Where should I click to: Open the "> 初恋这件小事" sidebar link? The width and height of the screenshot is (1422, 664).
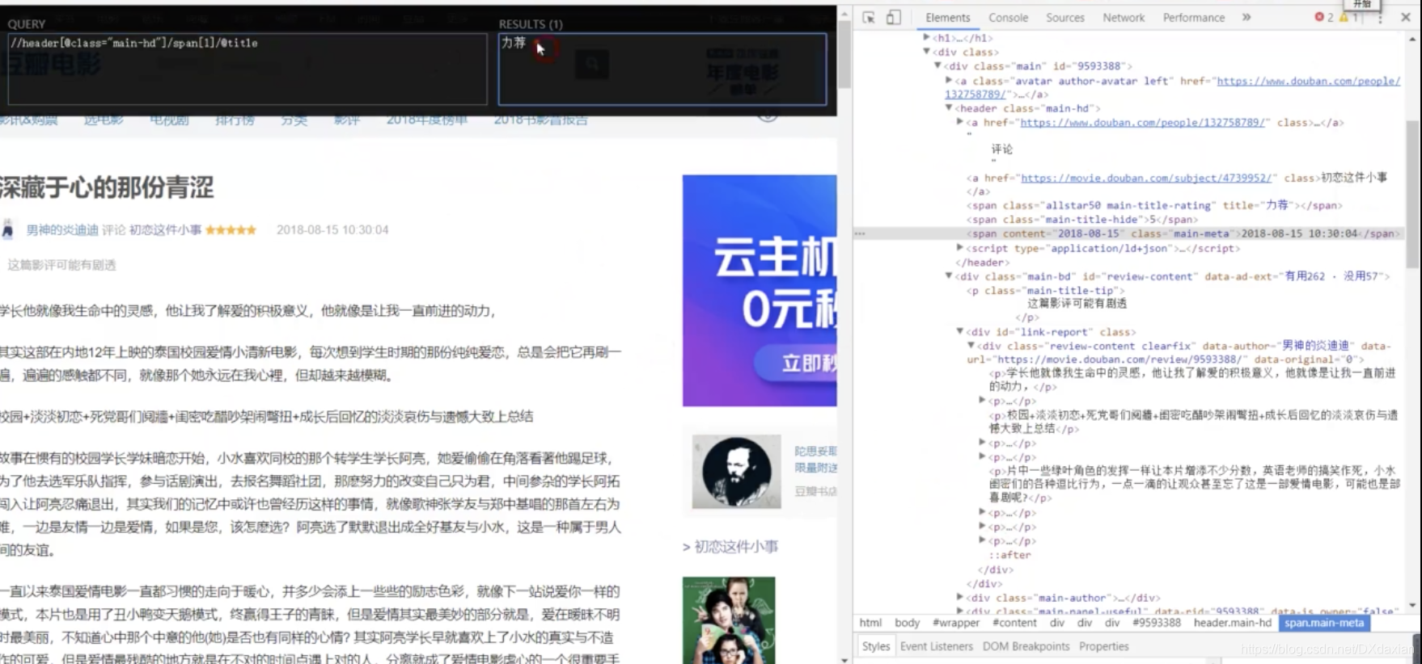[730, 547]
